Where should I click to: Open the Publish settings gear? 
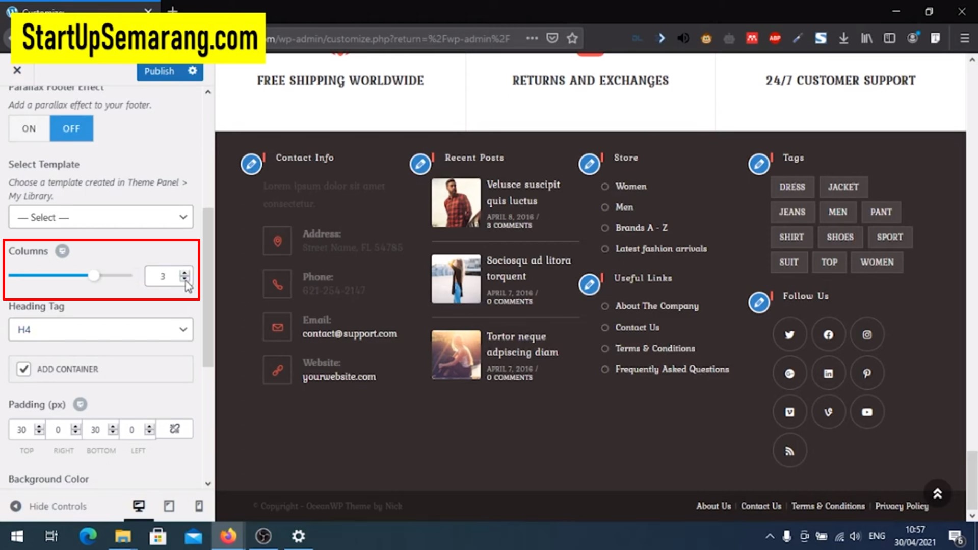[193, 71]
